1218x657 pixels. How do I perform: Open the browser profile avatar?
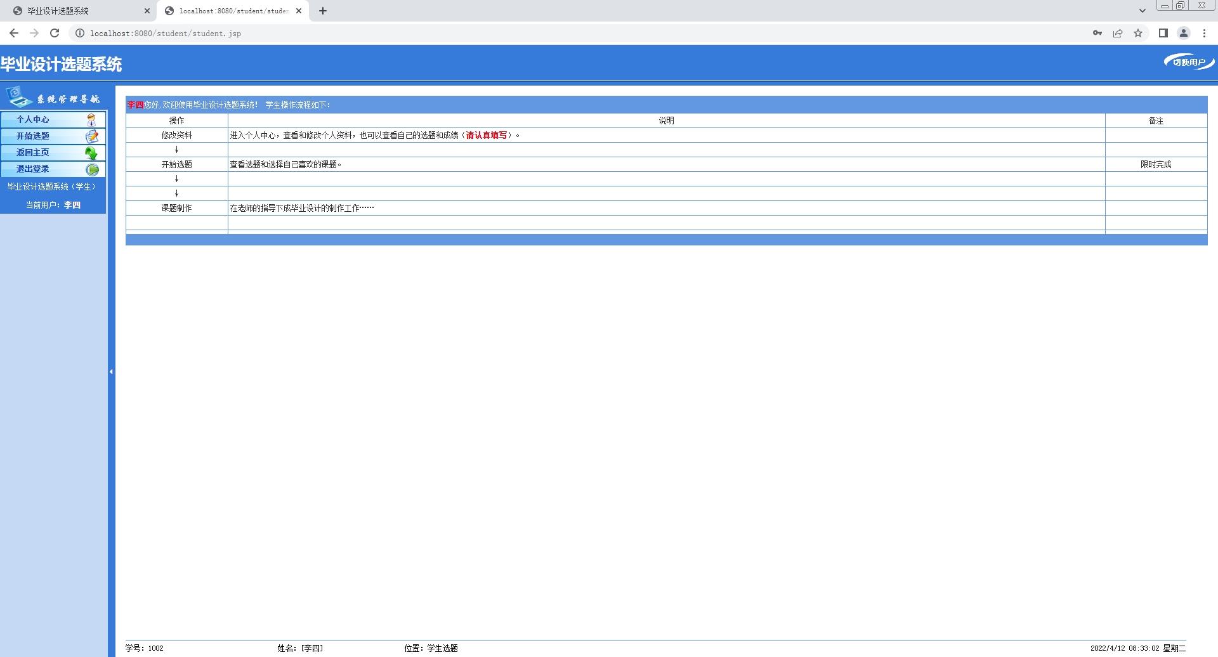pyautogui.click(x=1184, y=33)
